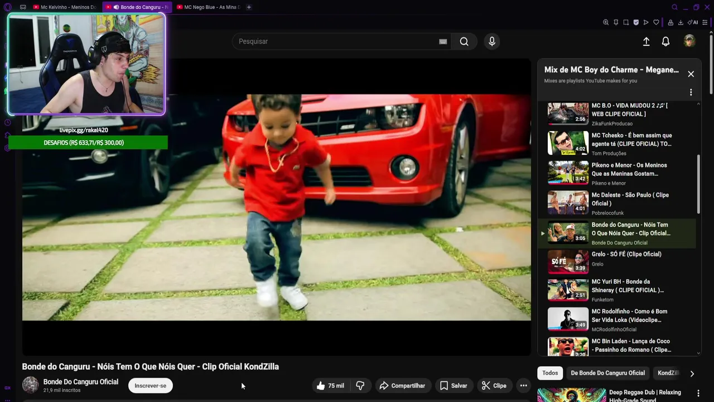Screen dimensions: 714x402
Task: Click the send flow arrow icon
Action: [x=646, y=22]
